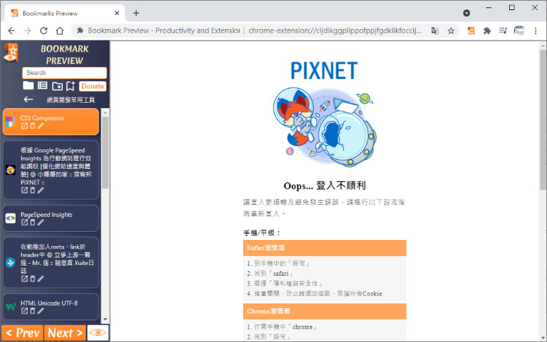
Task: Select the Google PageSpeed PIXNET bookmark title
Action: 56,166
